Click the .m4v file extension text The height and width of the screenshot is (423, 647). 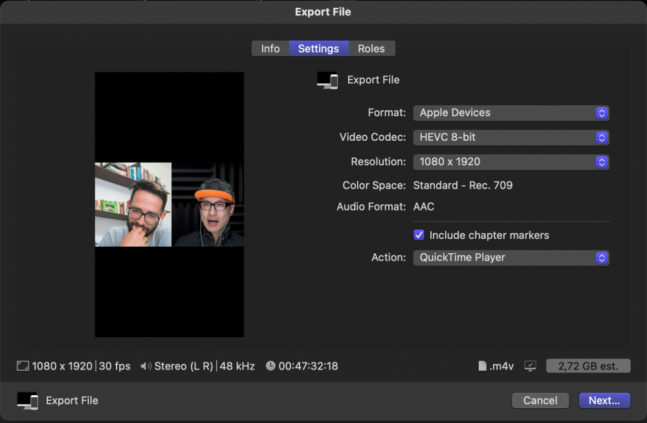coord(501,366)
